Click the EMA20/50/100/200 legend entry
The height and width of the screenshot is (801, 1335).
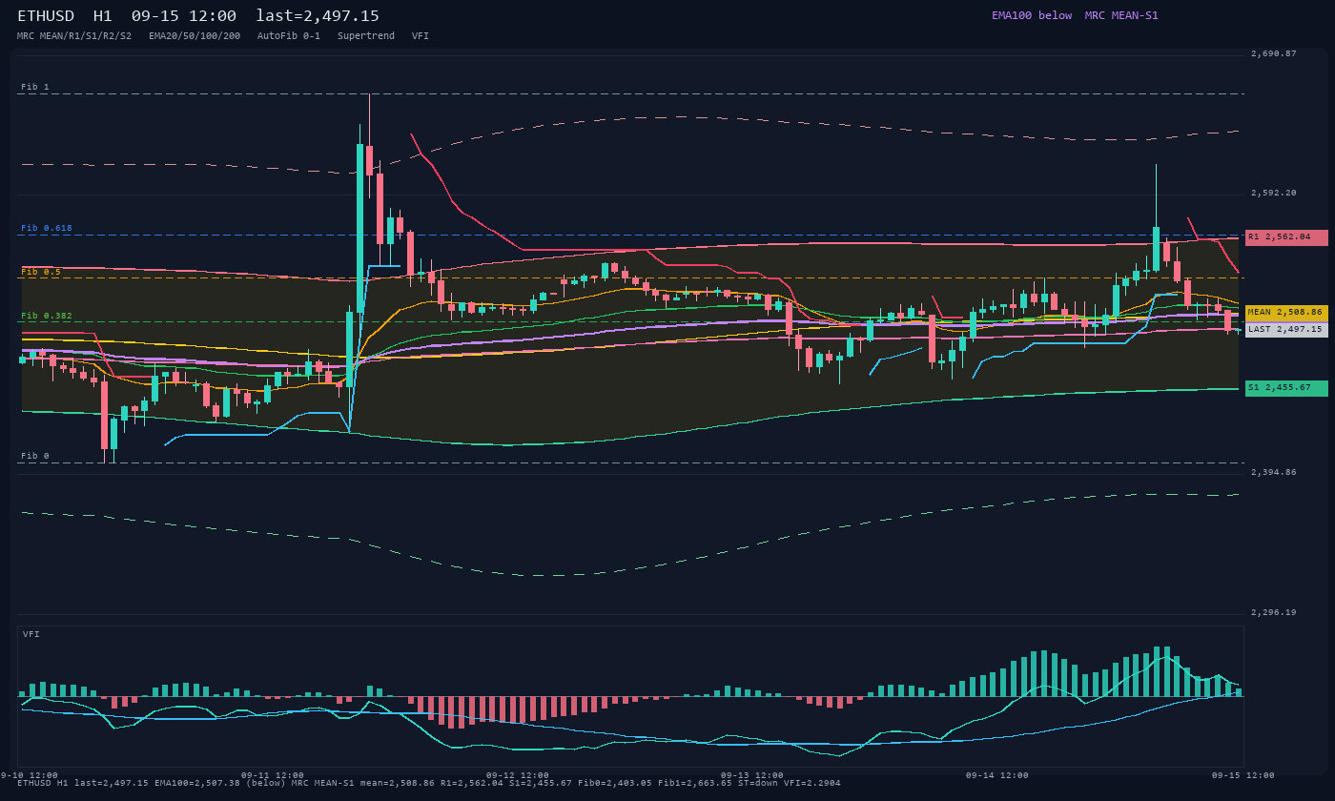pos(195,35)
